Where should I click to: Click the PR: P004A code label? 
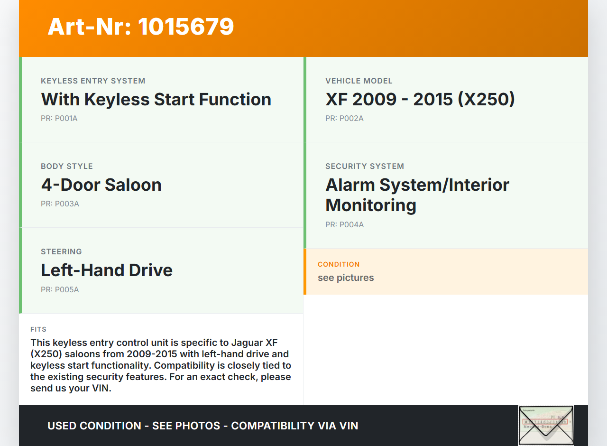point(344,225)
